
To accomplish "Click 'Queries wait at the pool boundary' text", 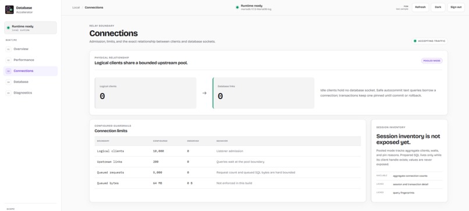I will coord(240,162).
